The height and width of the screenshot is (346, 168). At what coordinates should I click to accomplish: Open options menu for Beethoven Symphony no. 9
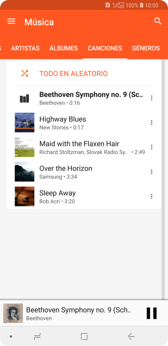point(151,98)
